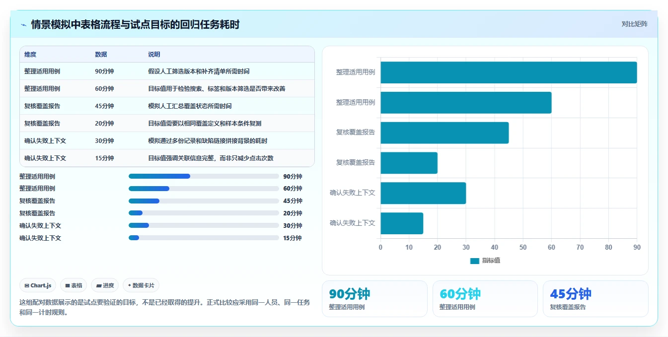Viewport: 668px width, 337px height.
Task: Open the 60分钟 整理适用用例 stat card
Action: click(x=485, y=299)
